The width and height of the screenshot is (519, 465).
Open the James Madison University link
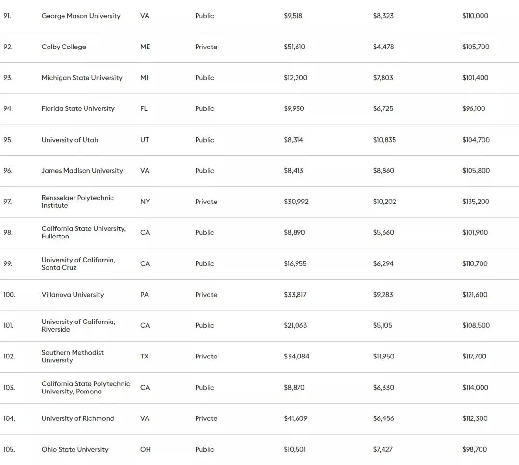click(x=82, y=171)
